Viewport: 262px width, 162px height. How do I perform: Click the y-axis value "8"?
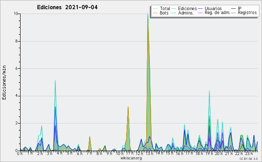point(17,41)
